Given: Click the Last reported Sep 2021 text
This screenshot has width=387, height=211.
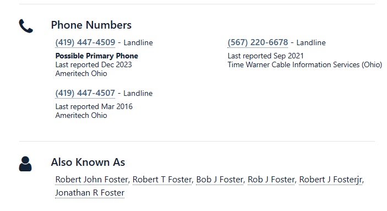Looking at the screenshot, I should 265,56.
